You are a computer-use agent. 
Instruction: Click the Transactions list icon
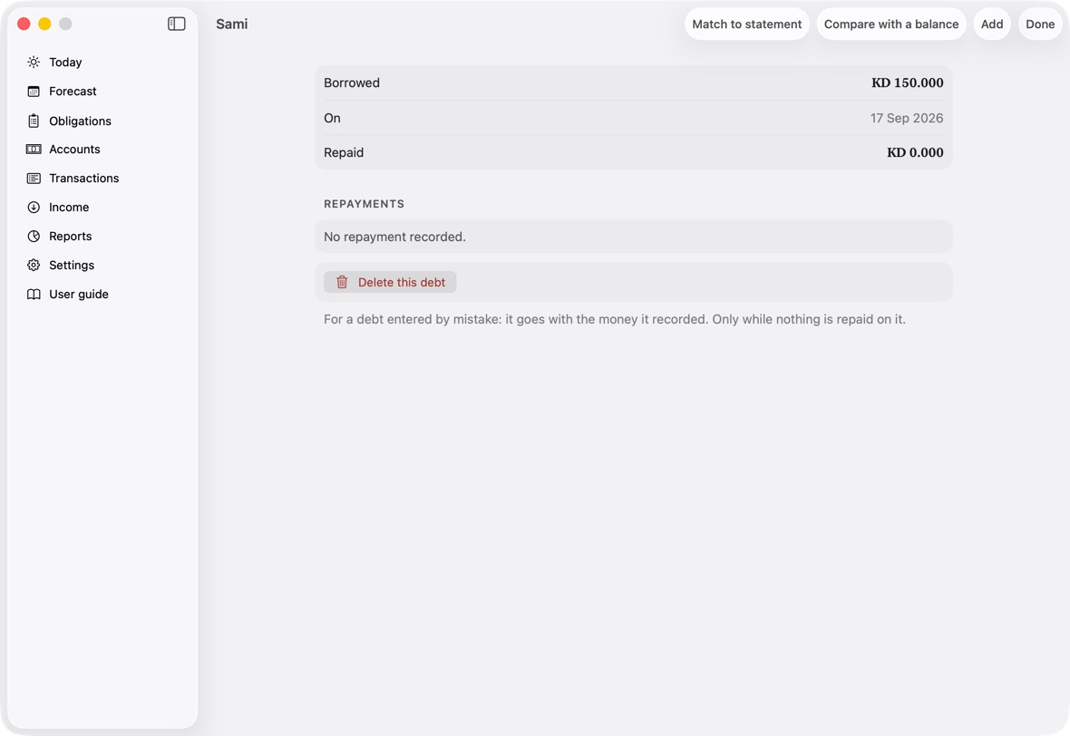point(34,178)
